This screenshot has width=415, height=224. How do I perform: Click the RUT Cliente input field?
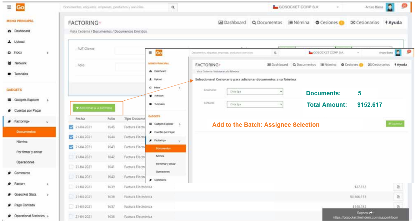coord(152,50)
